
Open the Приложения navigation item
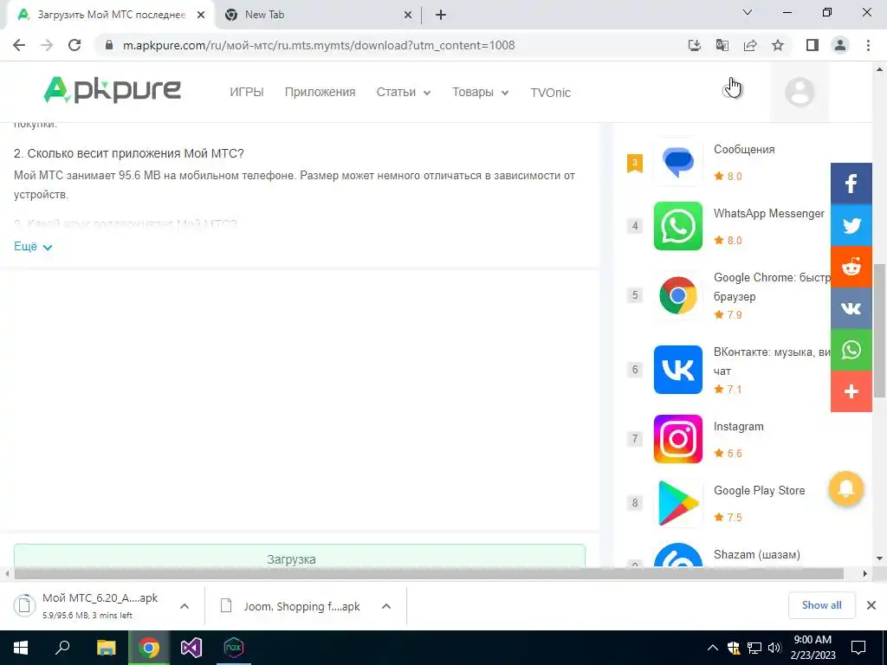pyautogui.click(x=320, y=92)
